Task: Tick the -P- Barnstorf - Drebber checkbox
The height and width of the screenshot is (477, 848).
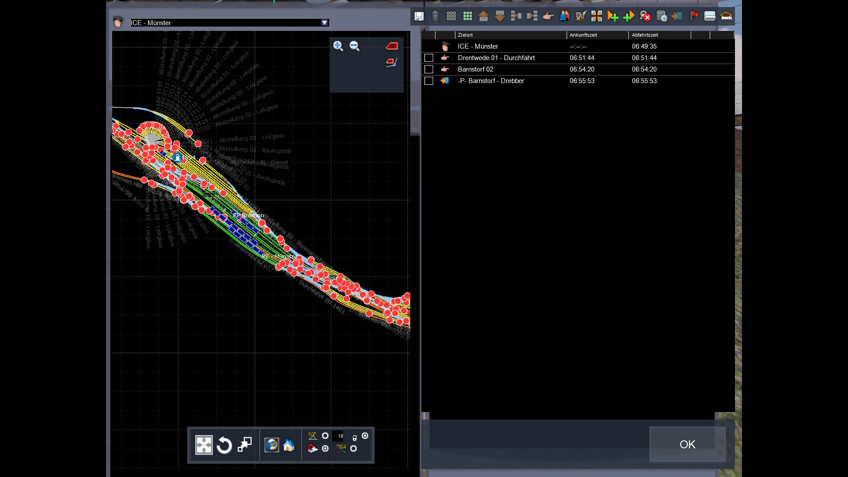Action: [428, 81]
